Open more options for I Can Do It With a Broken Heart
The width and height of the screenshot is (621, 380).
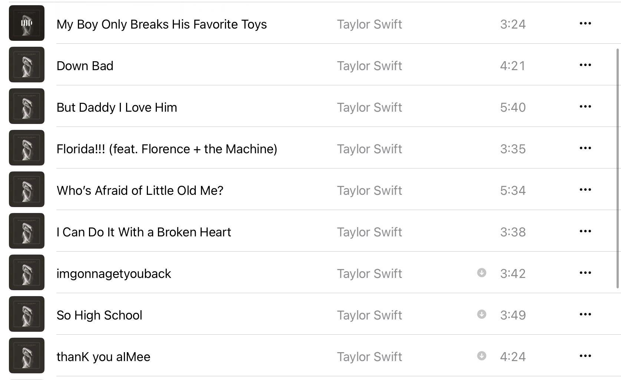coord(585,231)
